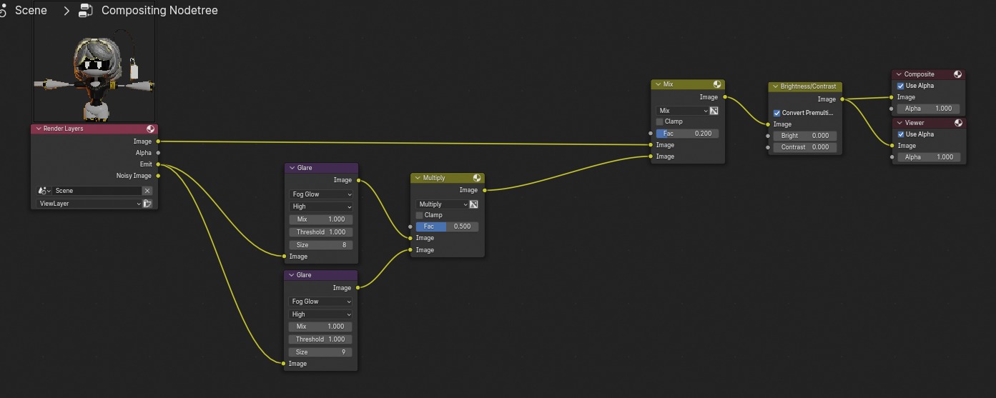
Task: Toggle Convert Premultiplied checkbox
Action: click(x=776, y=113)
